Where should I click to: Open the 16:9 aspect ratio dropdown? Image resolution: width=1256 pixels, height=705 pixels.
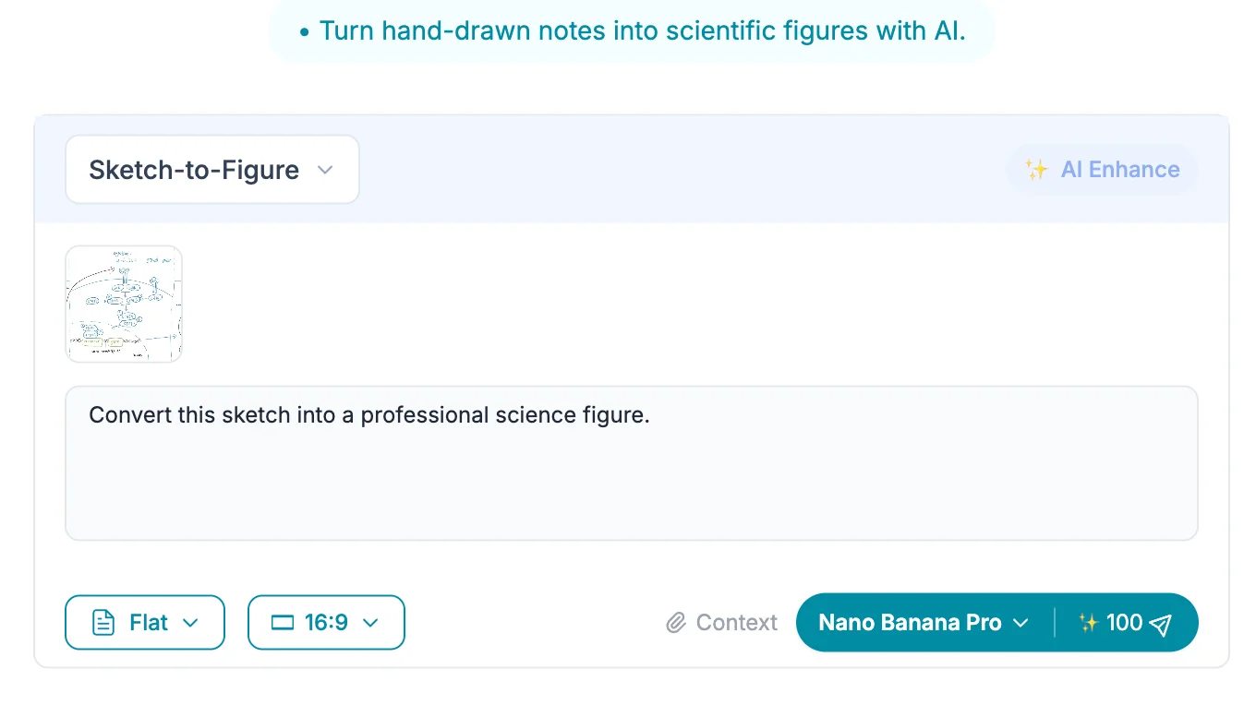(x=326, y=623)
